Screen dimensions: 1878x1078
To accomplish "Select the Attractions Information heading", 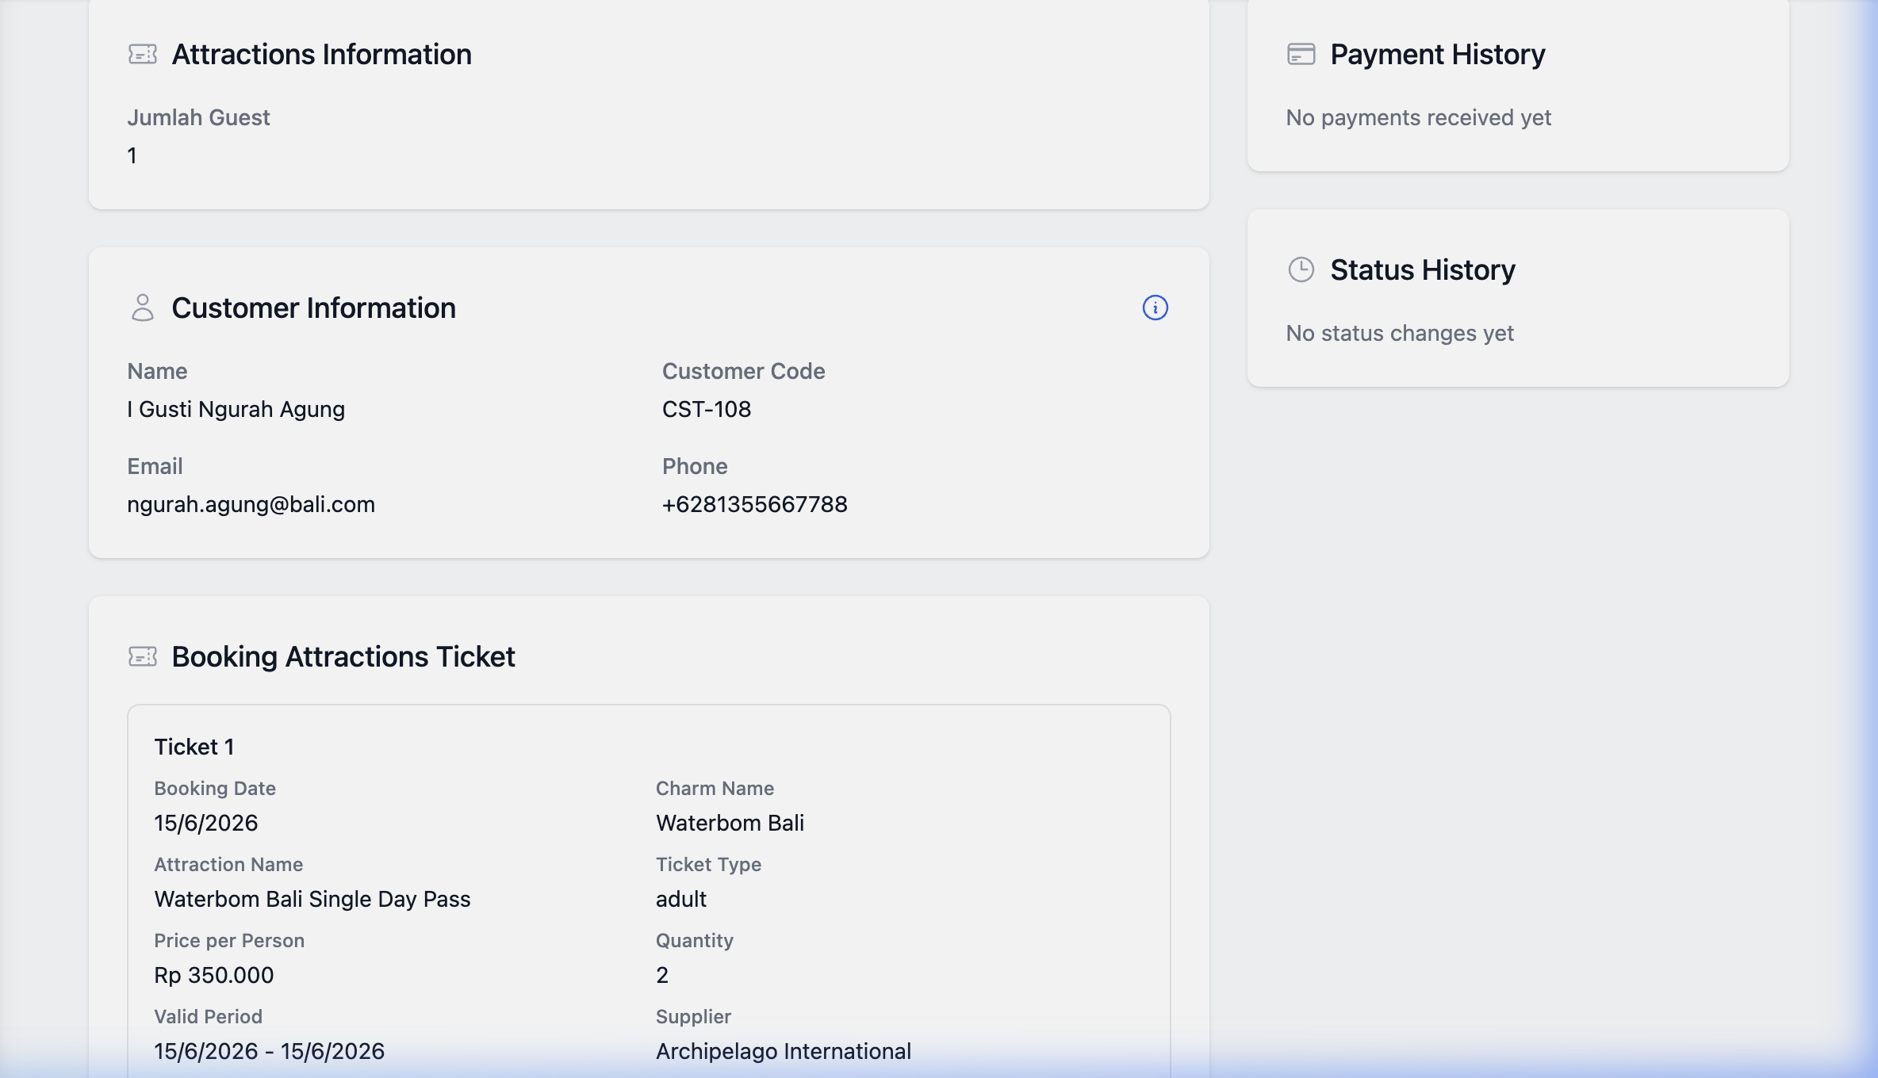I will tap(321, 54).
